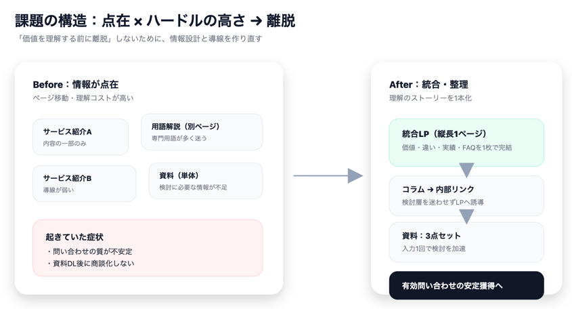Click the pink 起きていた症状 box
Screen dimensions: 572x309
point(148,247)
